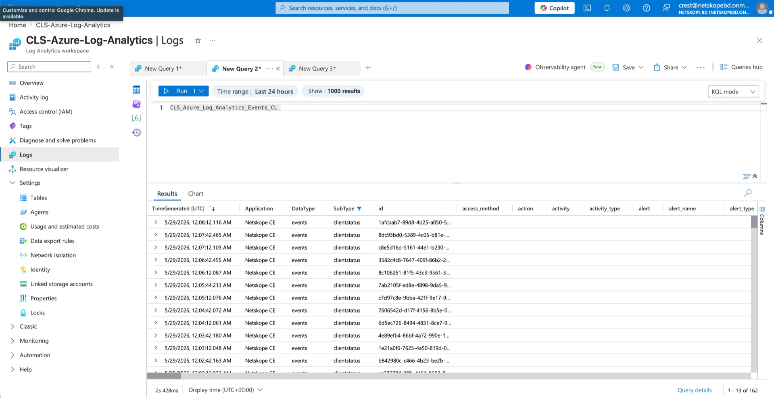Close the Logs blade

tap(759, 40)
